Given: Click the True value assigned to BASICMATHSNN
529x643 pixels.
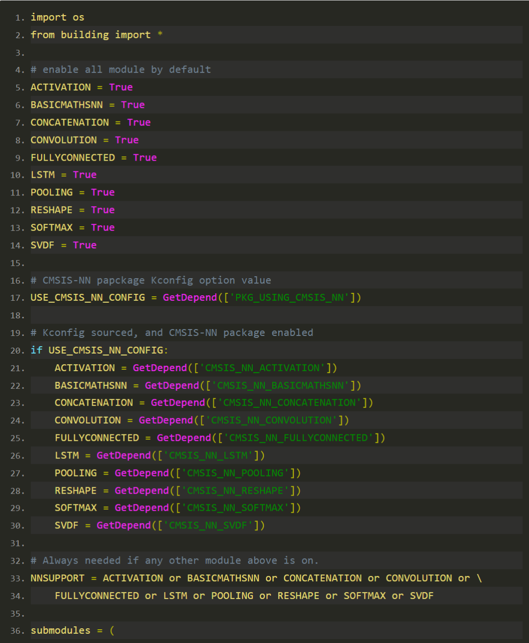Looking at the screenshot, I should point(133,105).
